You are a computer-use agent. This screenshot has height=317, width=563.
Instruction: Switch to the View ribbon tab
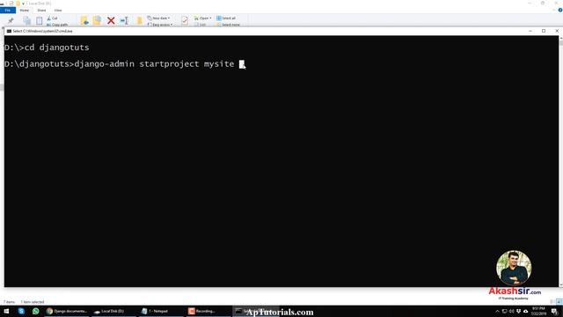point(58,10)
